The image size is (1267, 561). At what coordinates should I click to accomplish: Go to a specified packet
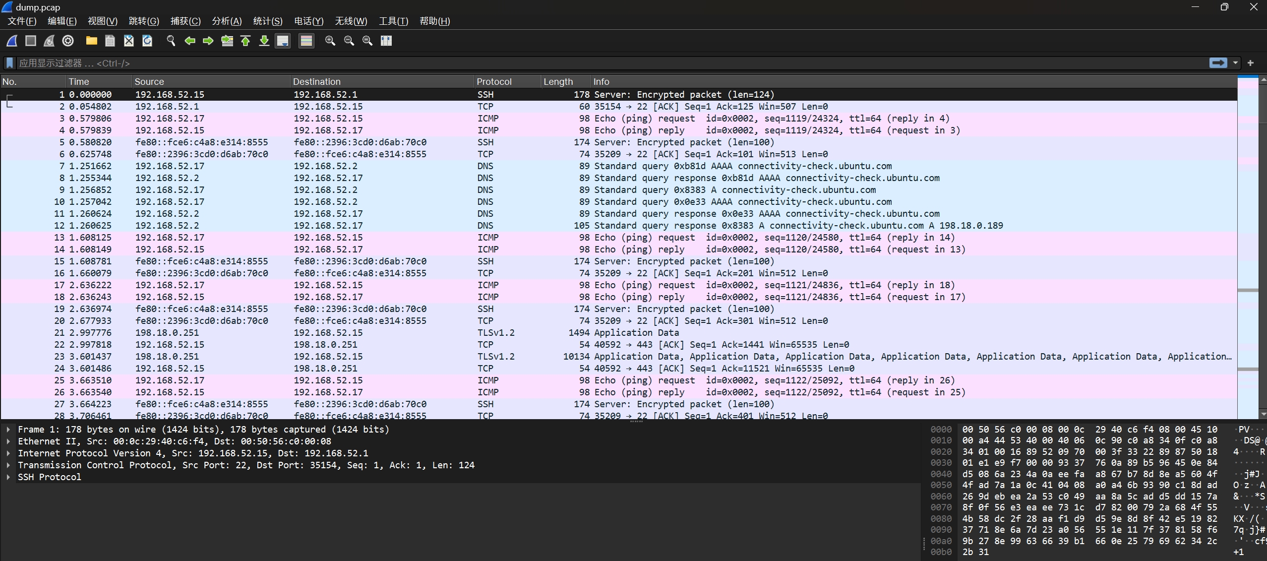tap(227, 41)
